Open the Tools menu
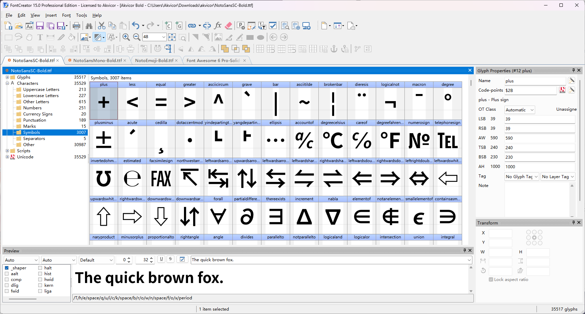The height and width of the screenshot is (314, 585). 82,15
